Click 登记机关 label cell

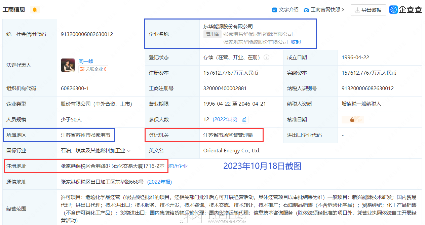tap(172, 135)
